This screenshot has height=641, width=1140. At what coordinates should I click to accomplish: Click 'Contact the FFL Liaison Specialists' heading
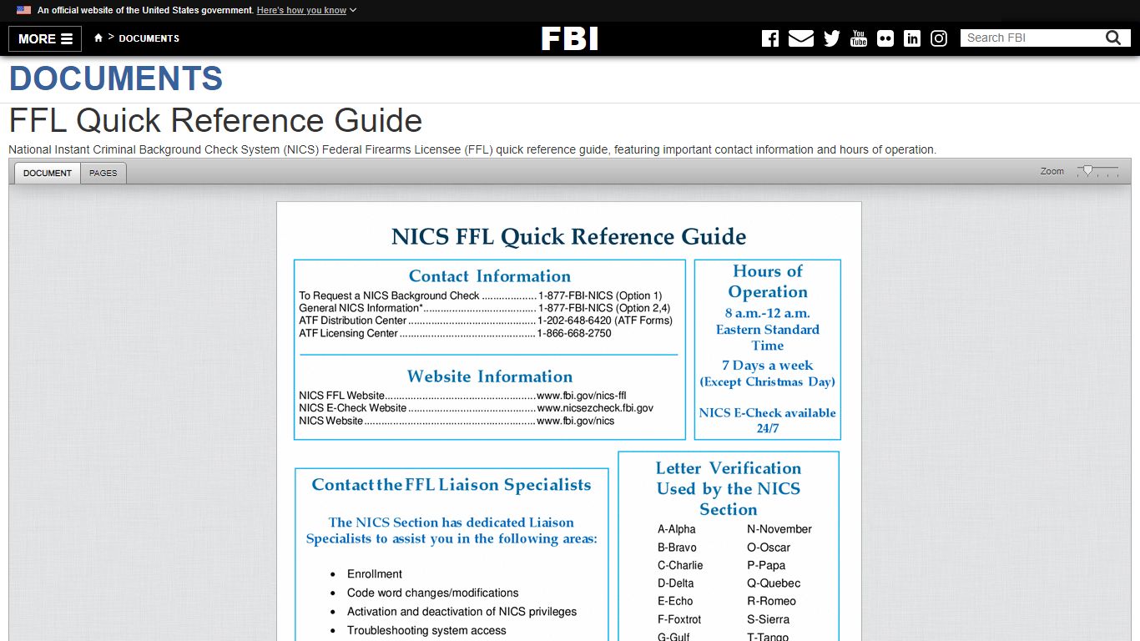pyautogui.click(x=451, y=485)
